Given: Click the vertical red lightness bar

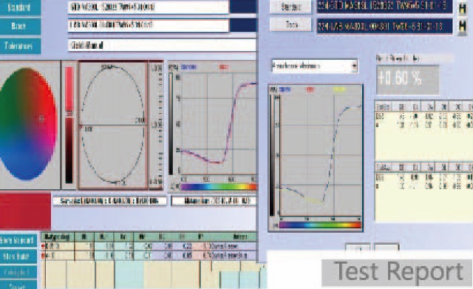Looking at the screenshot, I should [69, 125].
